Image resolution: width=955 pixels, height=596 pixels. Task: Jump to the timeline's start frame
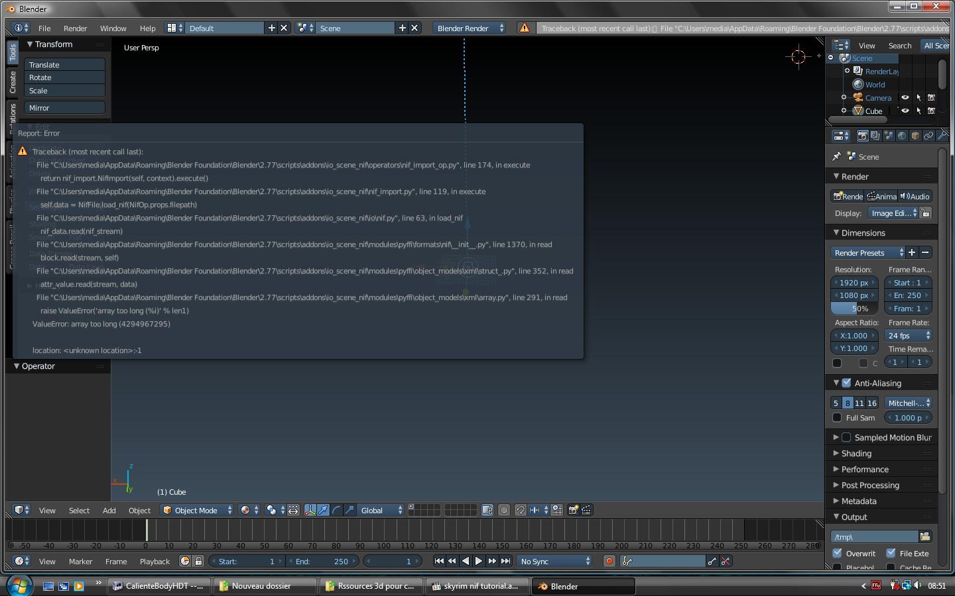[439, 561]
